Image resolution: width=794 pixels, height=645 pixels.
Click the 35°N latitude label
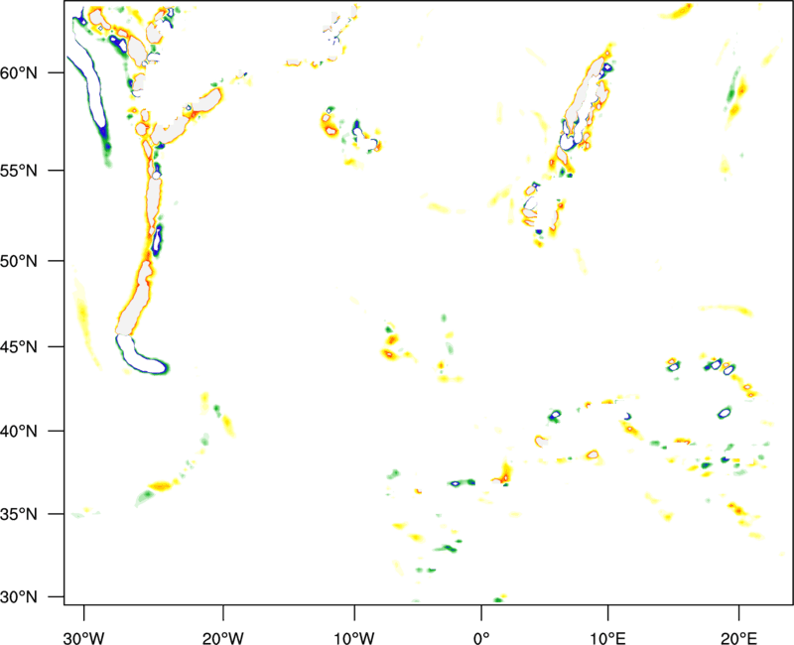click(x=19, y=514)
